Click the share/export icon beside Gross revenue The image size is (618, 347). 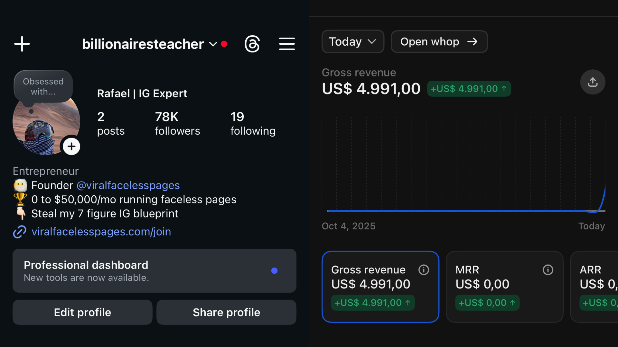(593, 82)
